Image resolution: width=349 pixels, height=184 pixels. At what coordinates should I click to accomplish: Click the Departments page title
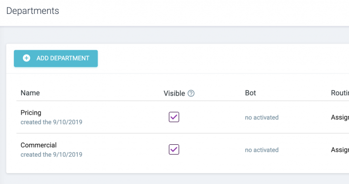coord(33,11)
